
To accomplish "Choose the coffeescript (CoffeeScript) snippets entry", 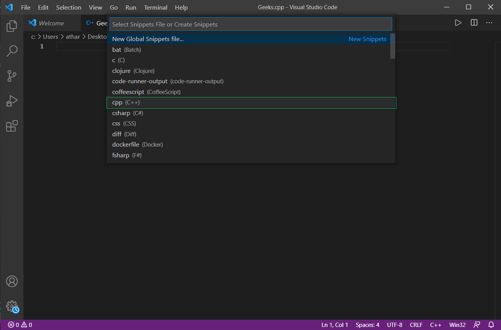I will (249, 92).
